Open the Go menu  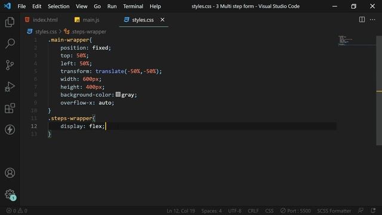tap(97, 7)
